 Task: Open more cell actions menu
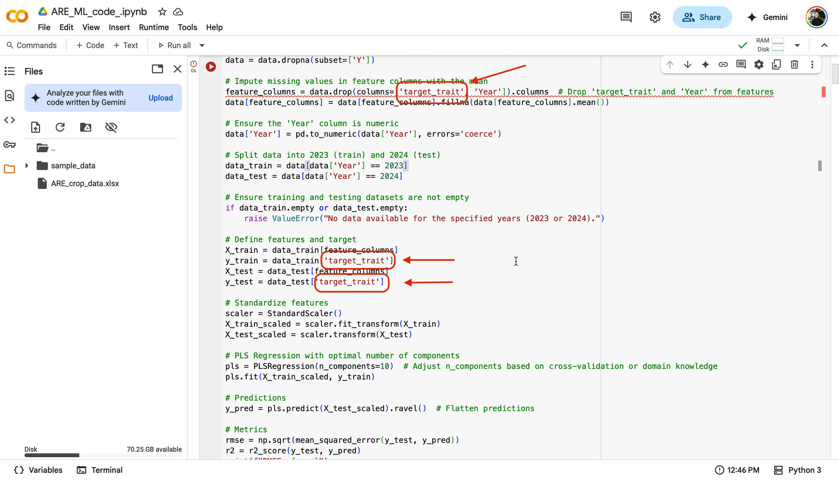pos(812,64)
